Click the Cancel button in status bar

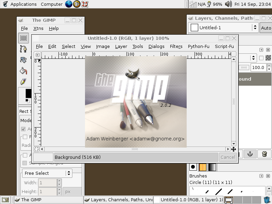click(228, 157)
